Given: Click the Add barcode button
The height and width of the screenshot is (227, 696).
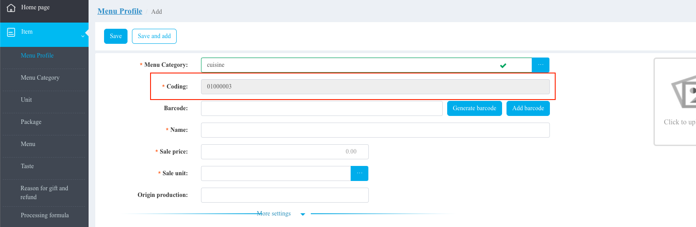Looking at the screenshot, I should [528, 108].
